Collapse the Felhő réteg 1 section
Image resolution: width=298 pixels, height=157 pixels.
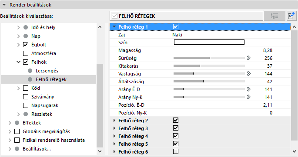coord(114,27)
